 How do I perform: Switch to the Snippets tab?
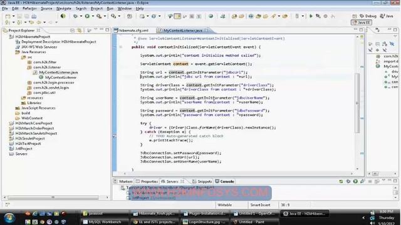click(202, 181)
